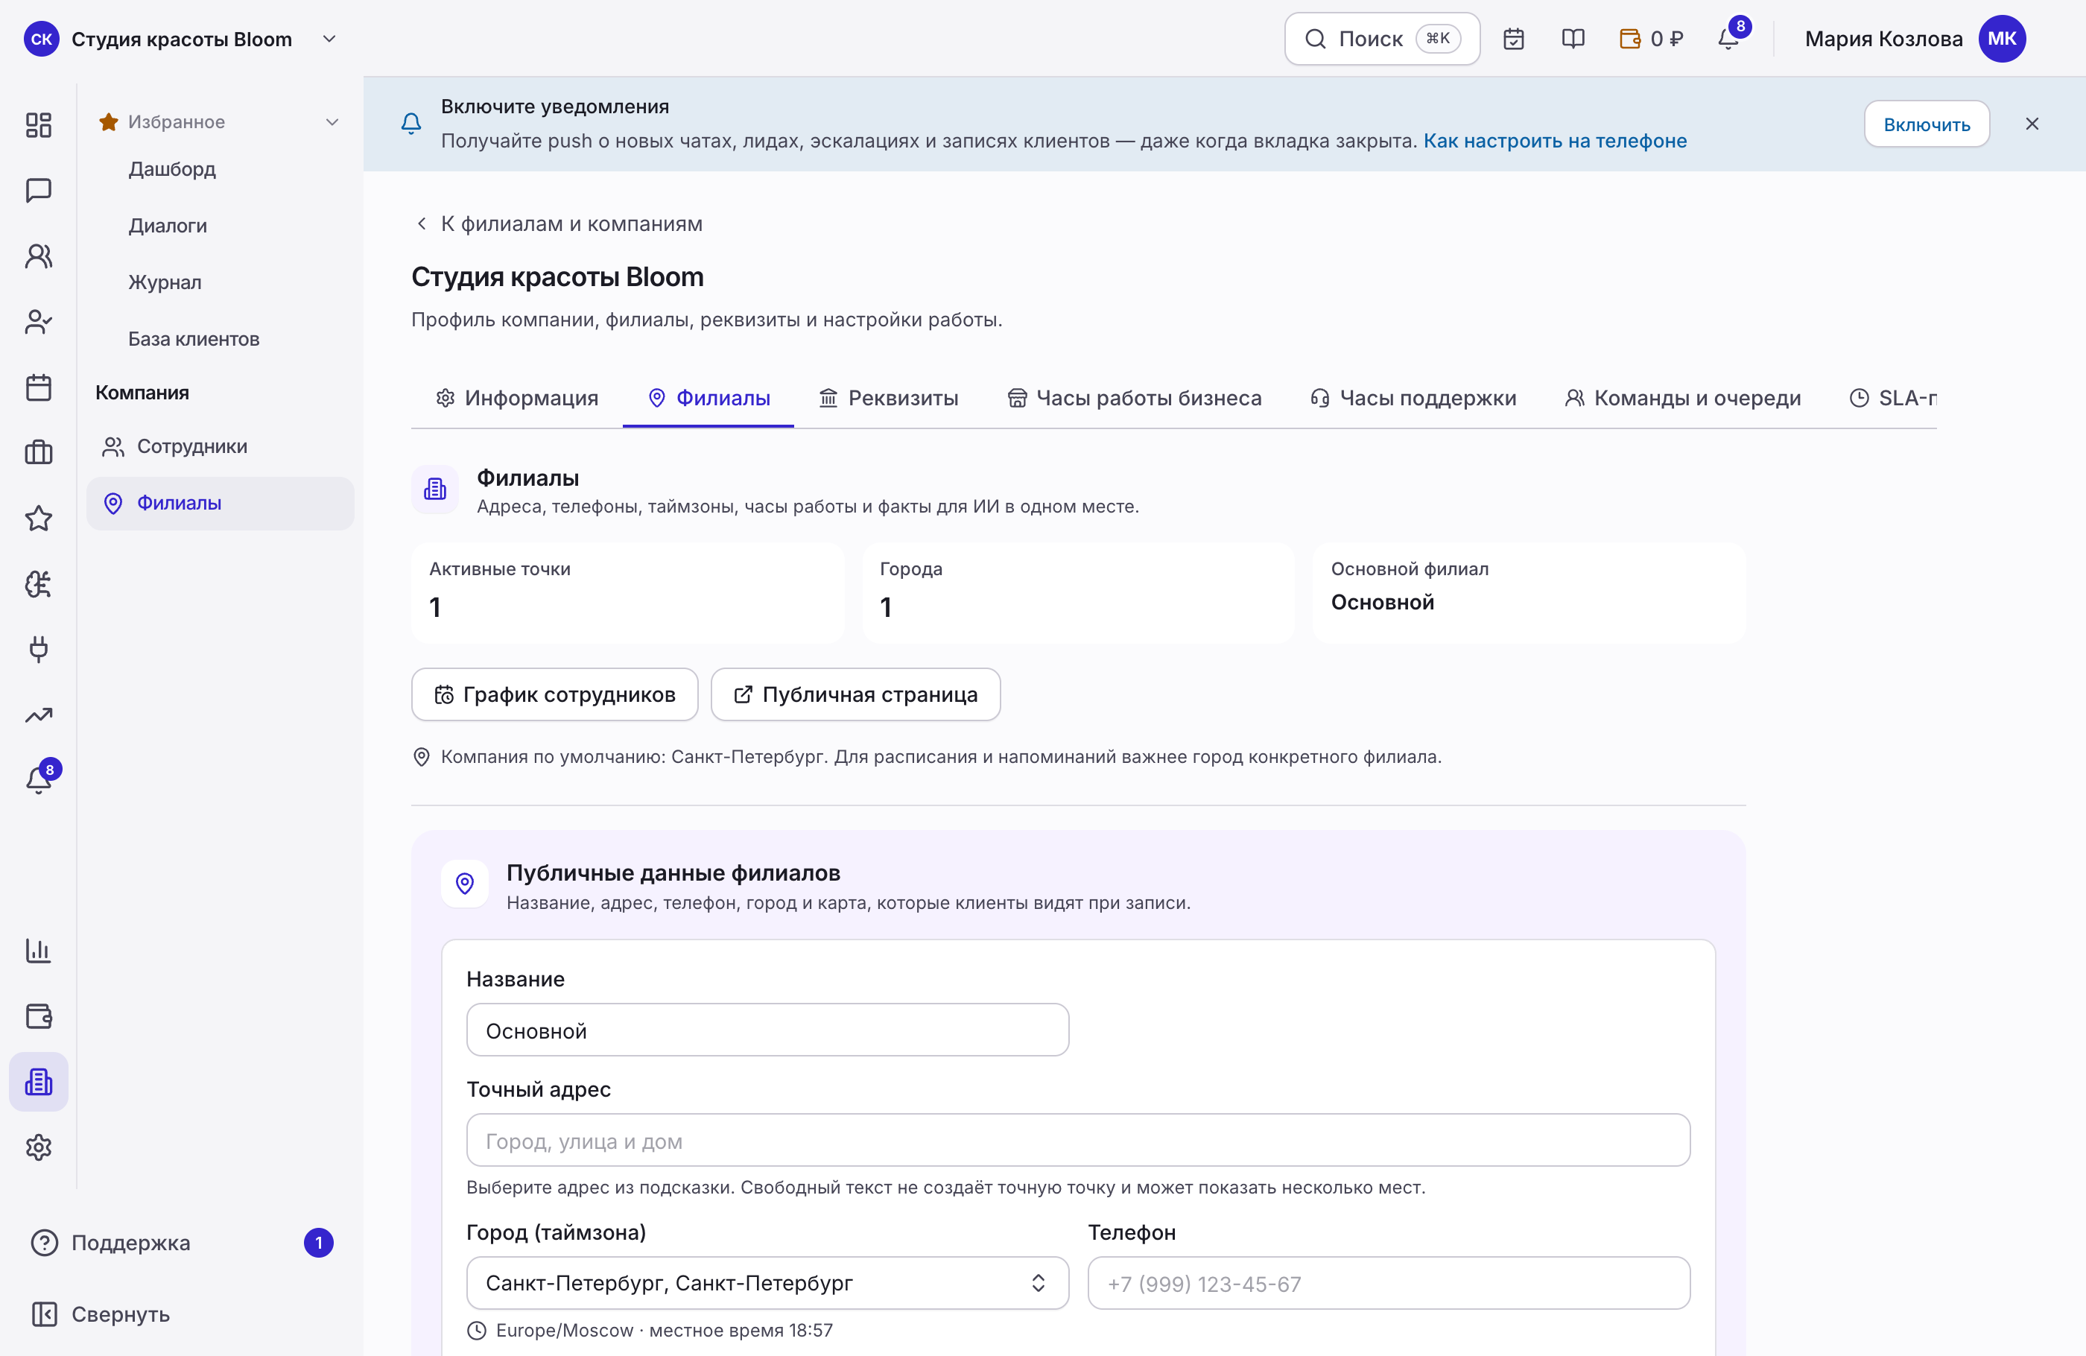Open the book documentation icon in top bar
The width and height of the screenshot is (2086, 1356).
1573,39
